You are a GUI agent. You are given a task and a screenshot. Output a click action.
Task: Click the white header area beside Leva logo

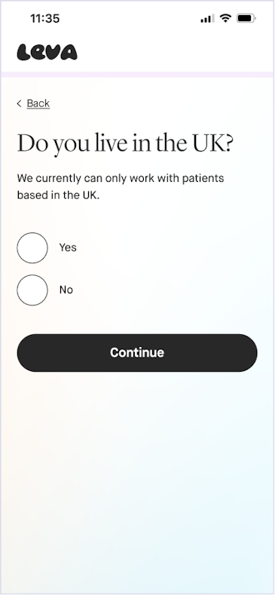click(175, 52)
